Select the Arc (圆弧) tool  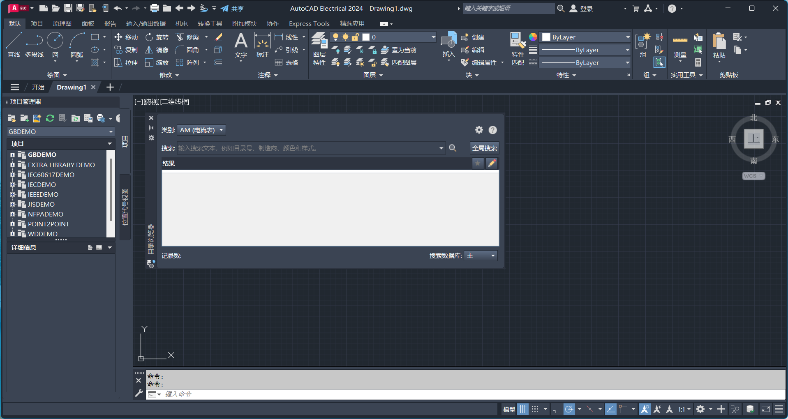pyautogui.click(x=77, y=45)
